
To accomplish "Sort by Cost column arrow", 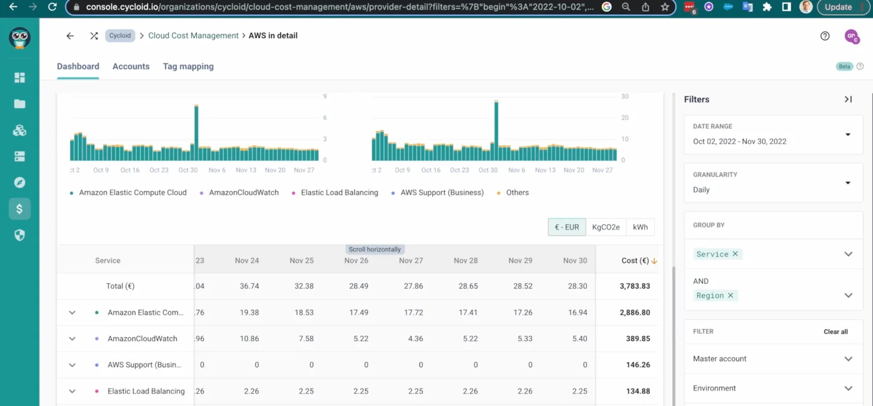I will (x=654, y=261).
